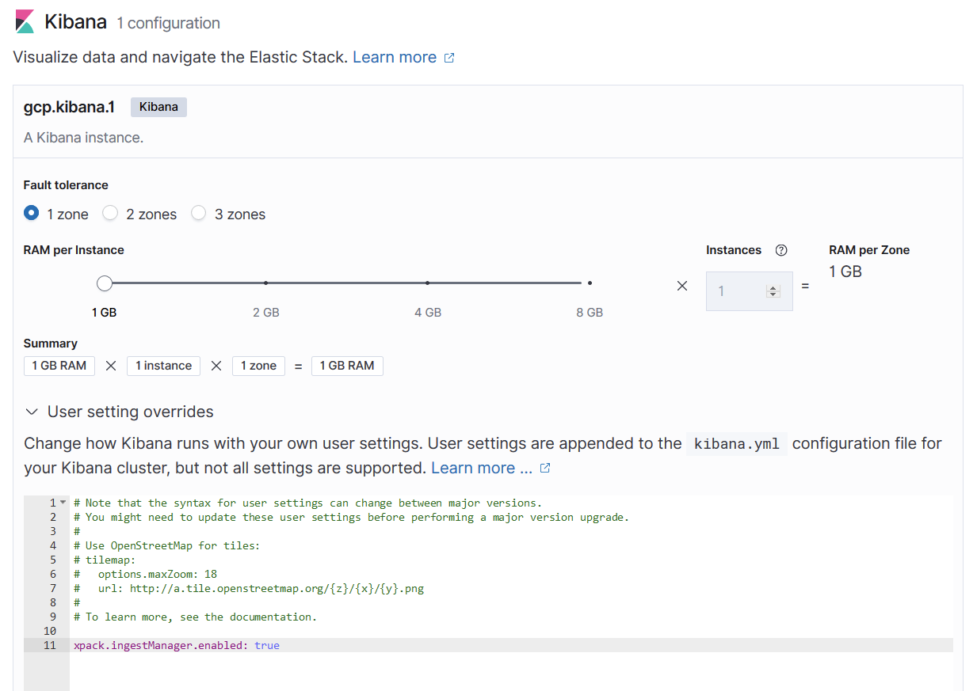Set RAM per instance to 4 GB tick
Screen dimensions: 977x691
pos(428,283)
